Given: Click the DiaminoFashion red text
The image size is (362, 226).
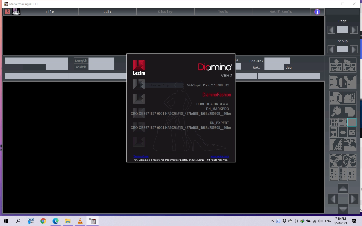Looking at the screenshot, I should (x=217, y=95).
